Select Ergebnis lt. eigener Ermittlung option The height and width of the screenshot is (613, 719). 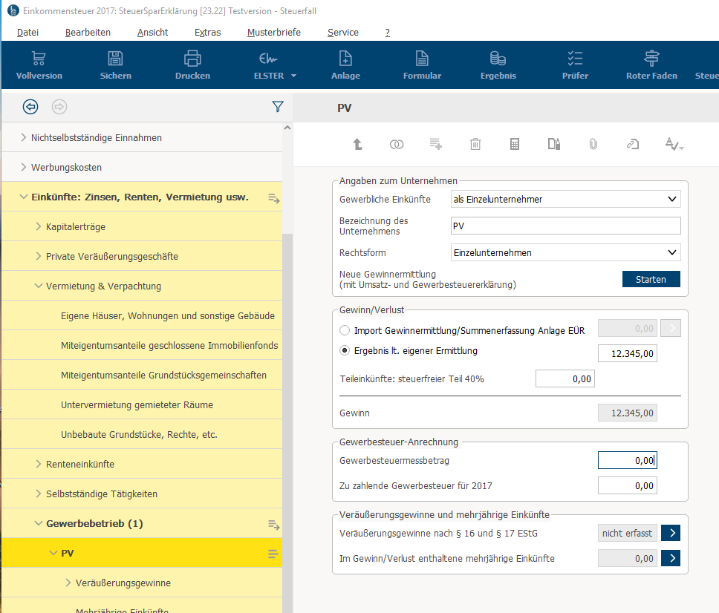pos(344,351)
